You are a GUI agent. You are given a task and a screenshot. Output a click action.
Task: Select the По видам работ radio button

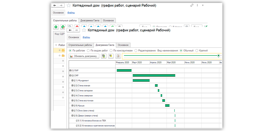tap(97, 51)
